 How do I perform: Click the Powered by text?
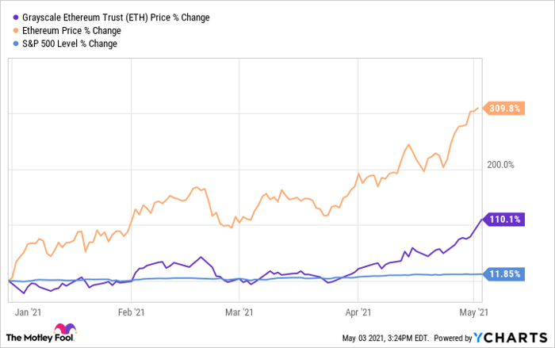tap(451, 337)
